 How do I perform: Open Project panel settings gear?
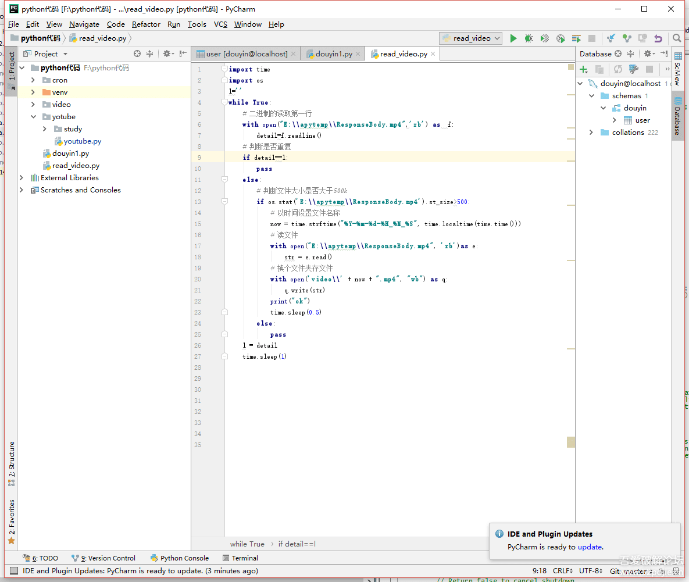[167, 53]
